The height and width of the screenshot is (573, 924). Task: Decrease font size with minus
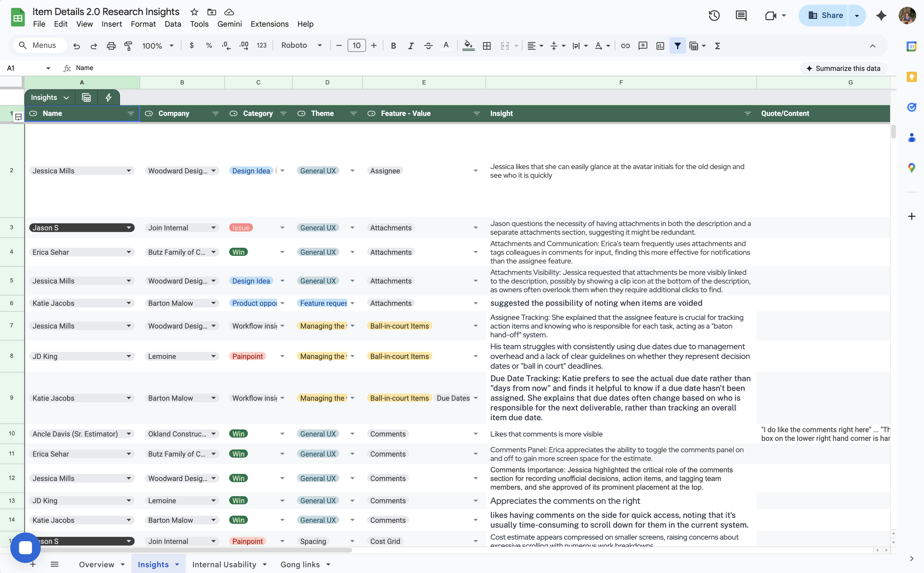click(339, 45)
